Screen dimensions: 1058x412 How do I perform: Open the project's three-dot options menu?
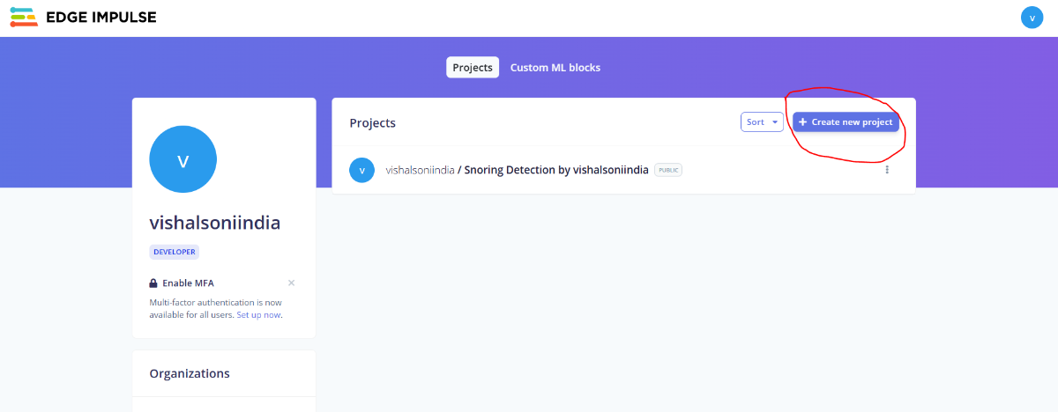click(x=887, y=170)
